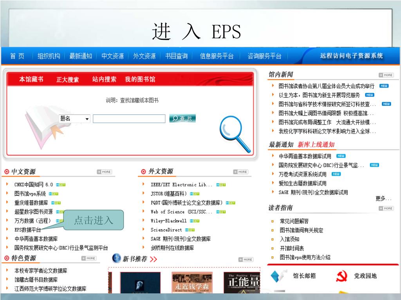Image resolution: width=401 pixels, height=300 pixels.
Task: Click the 馆长邮箱 envelope icon
Action: [279, 276]
